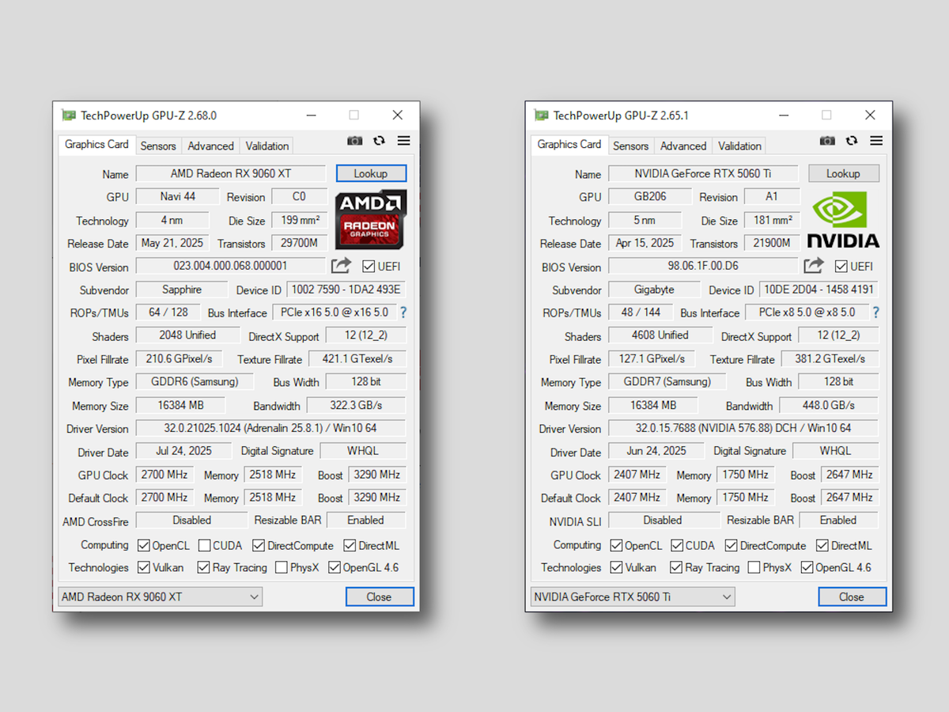949x712 pixels.
Task: Open the hamburger menu in the RX 9060 XT window
Action: point(404,141)
